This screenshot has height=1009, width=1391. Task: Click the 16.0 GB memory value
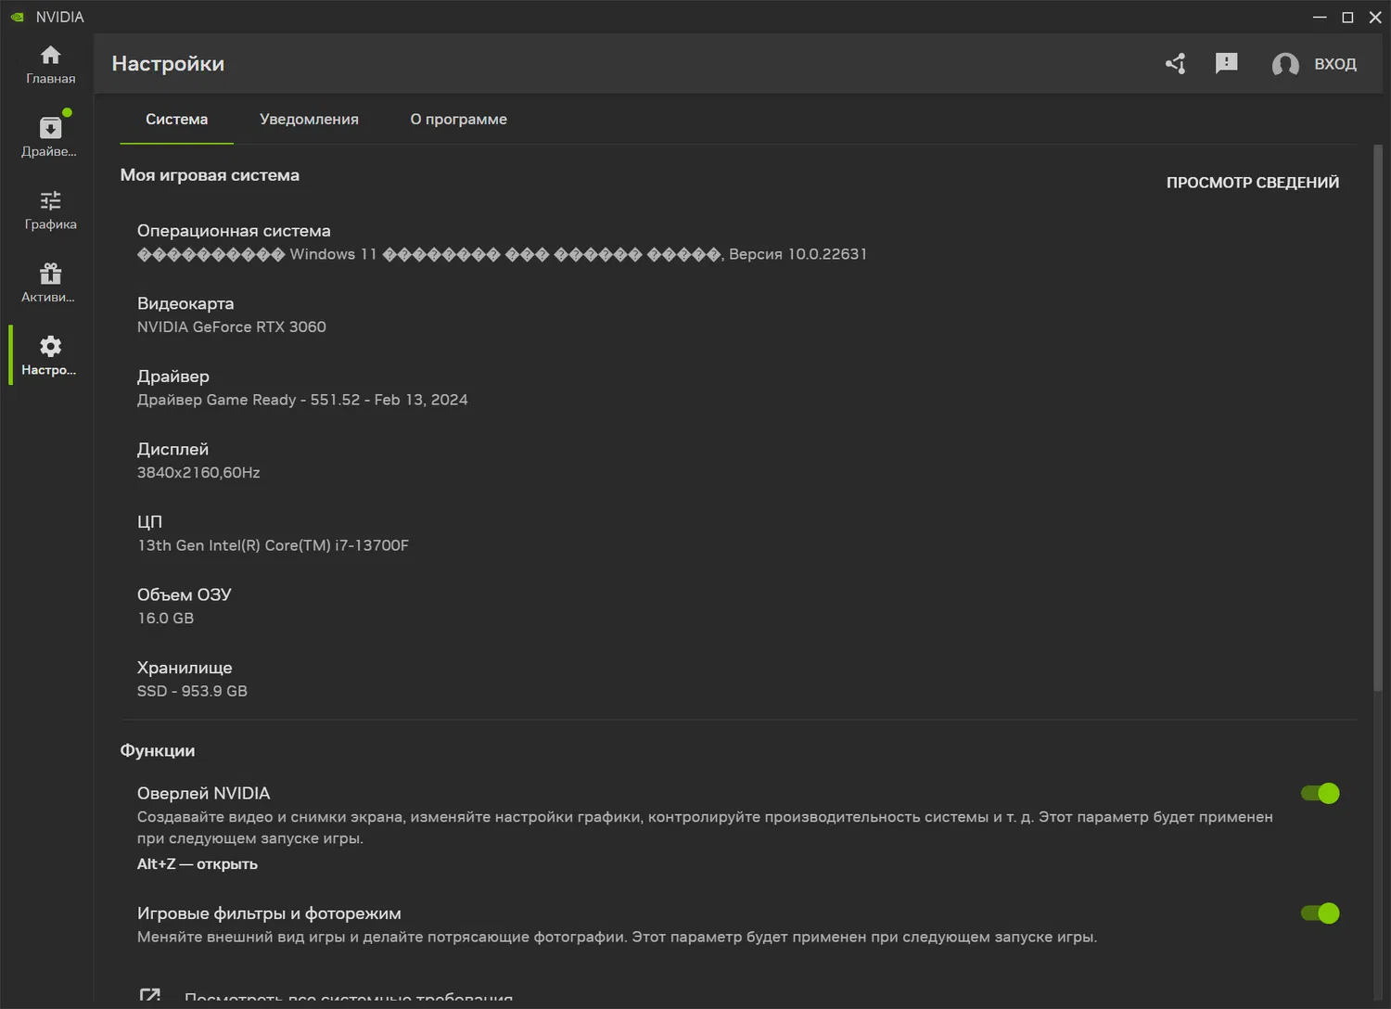tap(166, 618)
